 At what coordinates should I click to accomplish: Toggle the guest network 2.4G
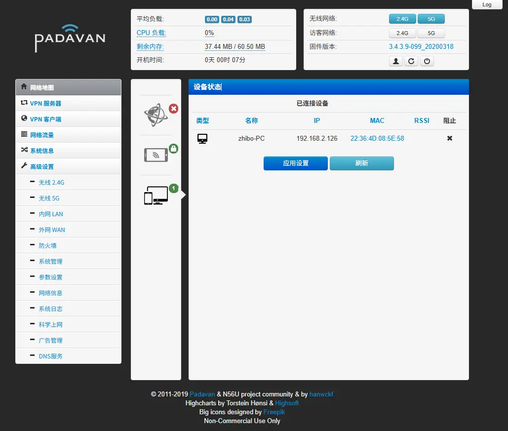[x=402, y=33]
